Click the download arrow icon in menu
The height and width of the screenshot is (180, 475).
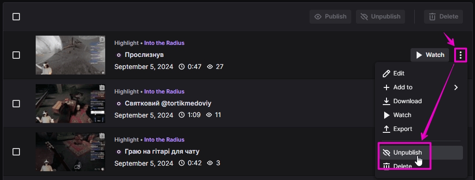click(x=386, y=101)
